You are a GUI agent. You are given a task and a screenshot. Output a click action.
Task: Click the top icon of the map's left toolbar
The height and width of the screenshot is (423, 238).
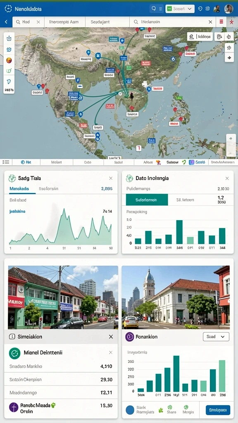pyautogui.click(x=9, y=38)
